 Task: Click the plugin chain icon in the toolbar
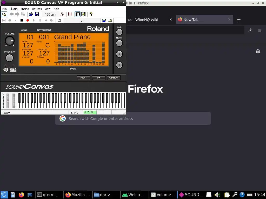pos(4,14)
